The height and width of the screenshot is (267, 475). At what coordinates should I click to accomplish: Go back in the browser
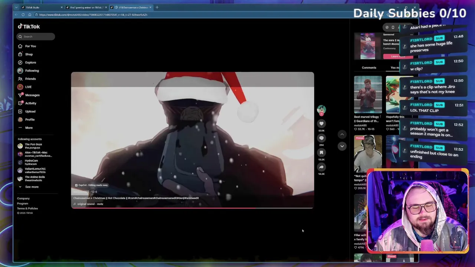tap(16, 15)
